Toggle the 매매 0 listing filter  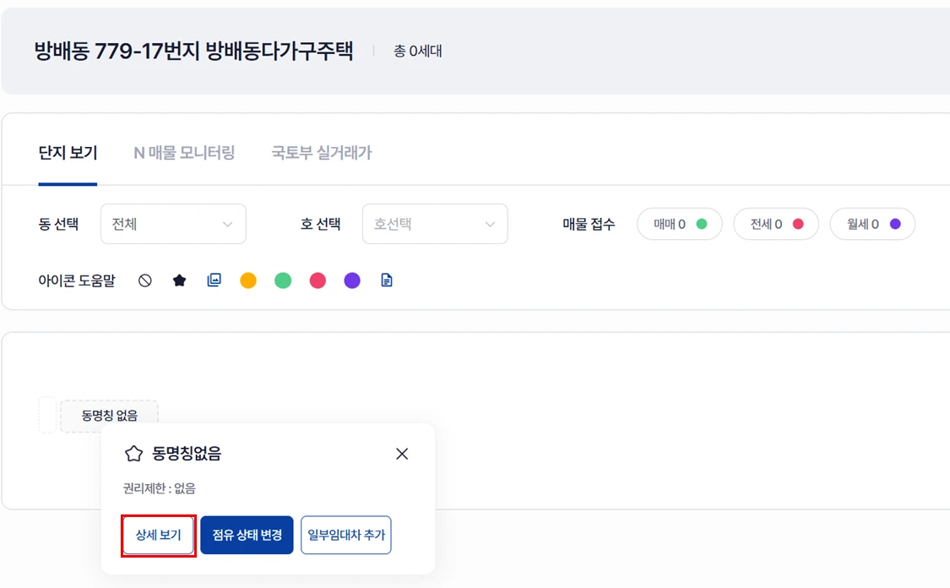(x=680, y=224)
